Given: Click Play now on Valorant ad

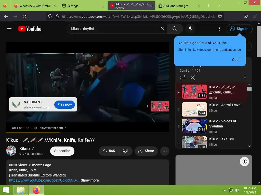Looking at the screenshot, I should pos(64,104).
